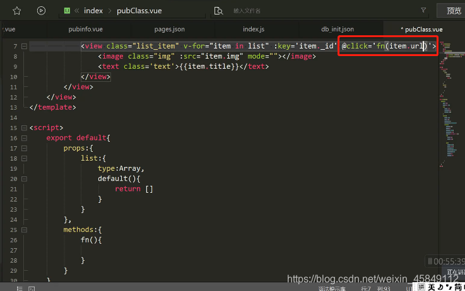Click type:Array, on line 19
The width and height of the screenshot is (465, 291).
[121, 168]
